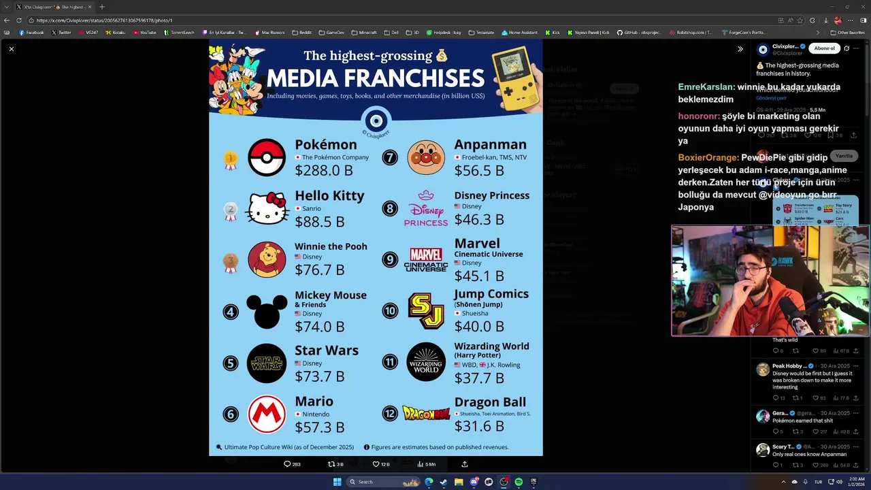Viewport: 871px width, 490px height.
Task: Open the webcam video overlay of the streamer
Action: pyautogui.click(x=770, y=280)
